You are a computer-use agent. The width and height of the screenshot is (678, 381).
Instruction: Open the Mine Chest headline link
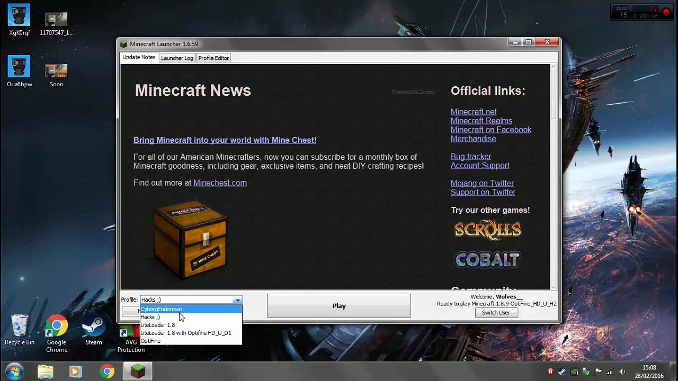click(x=225, y=140)
